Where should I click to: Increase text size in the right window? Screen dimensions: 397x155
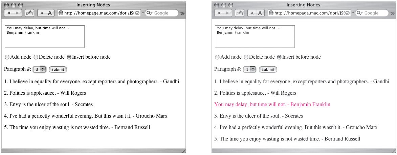click(x=260, y=13)
